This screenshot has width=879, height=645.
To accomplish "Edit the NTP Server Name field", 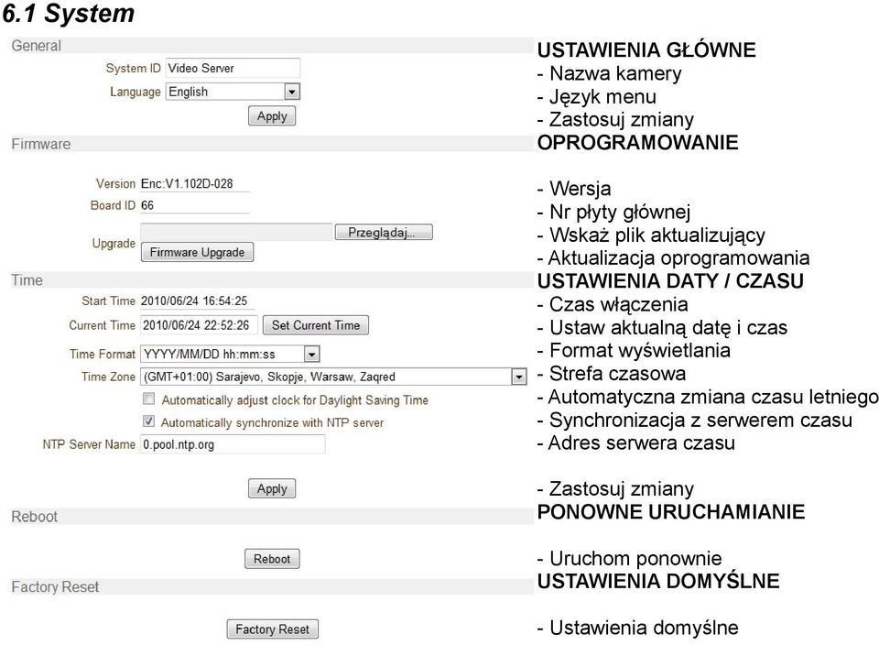I will click(233, 444).
